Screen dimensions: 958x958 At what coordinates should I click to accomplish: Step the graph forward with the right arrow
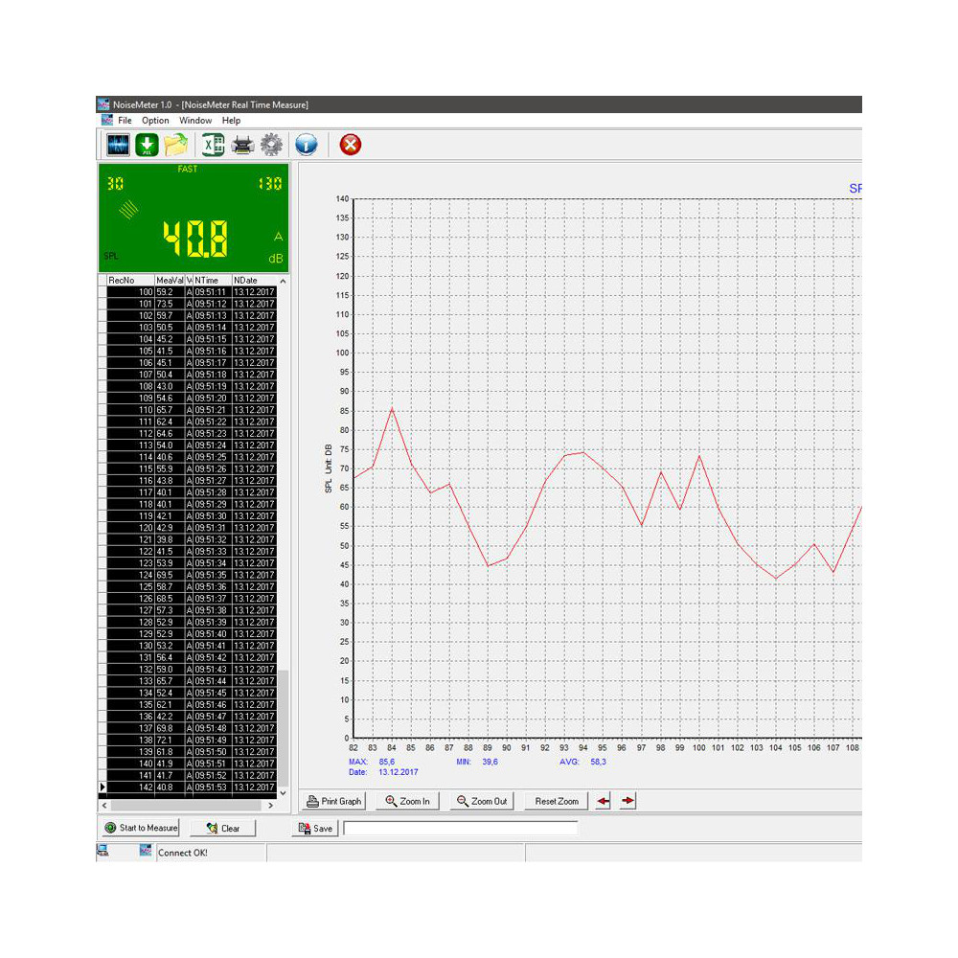627,800
